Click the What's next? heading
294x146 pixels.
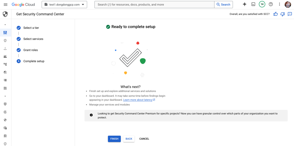131,87
